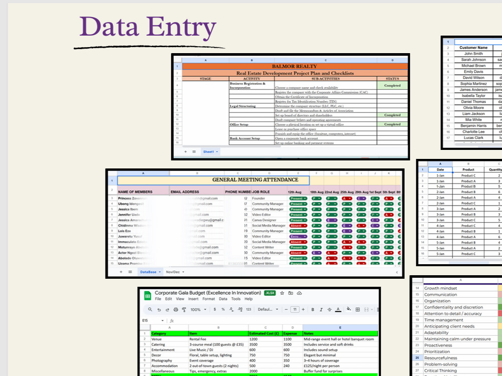Click the print icon in Gala Budget toolbar

tap(176, 309)
